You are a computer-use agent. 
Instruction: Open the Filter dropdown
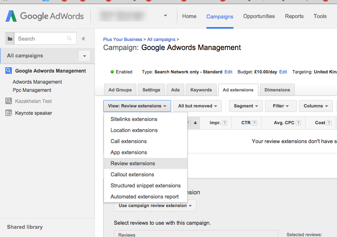(280, 106)
